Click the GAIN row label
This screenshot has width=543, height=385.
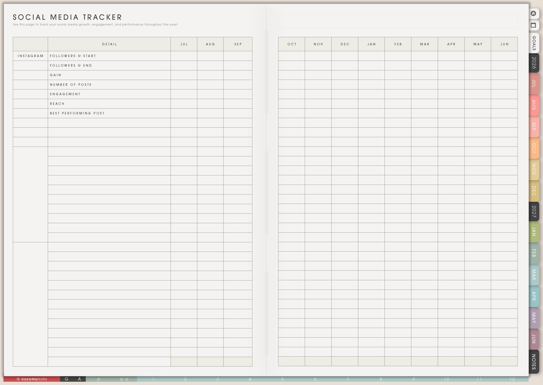[x=55, y=75]
